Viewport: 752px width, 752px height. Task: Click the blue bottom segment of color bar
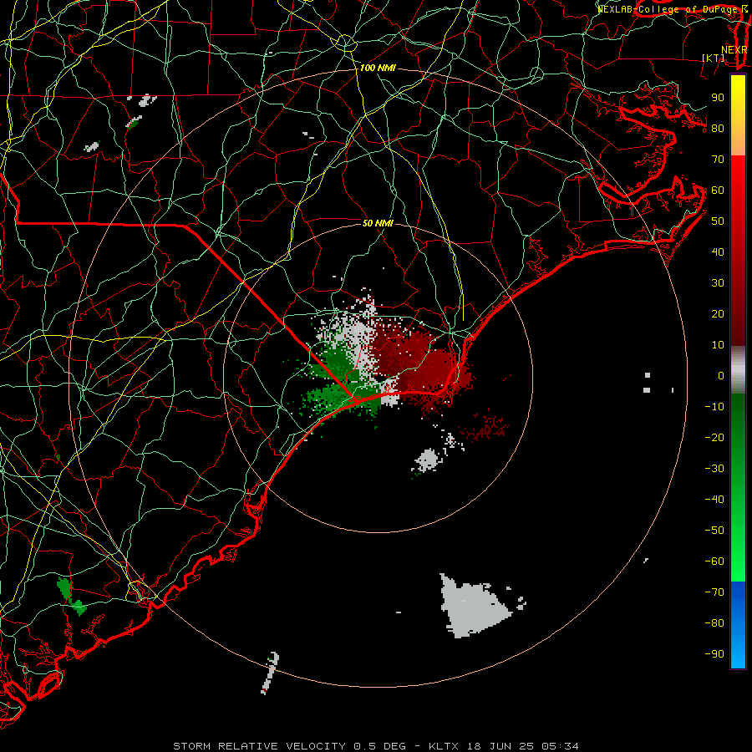[738, 624]
